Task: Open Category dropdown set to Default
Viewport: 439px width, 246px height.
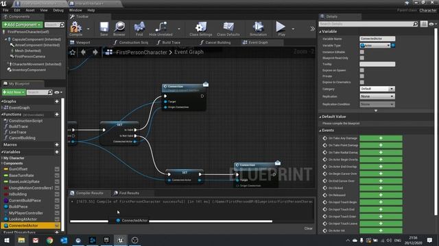Action: [377, 89]
